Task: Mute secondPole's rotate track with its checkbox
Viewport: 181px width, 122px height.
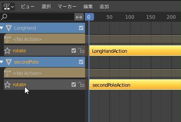Action: (74, 84)
